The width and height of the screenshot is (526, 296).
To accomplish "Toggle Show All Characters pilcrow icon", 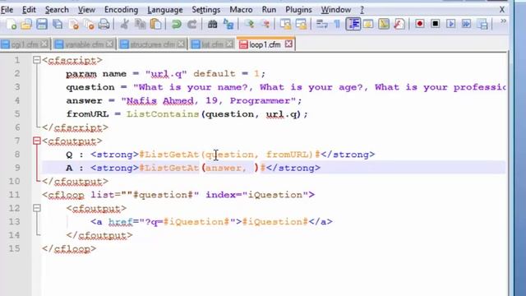I will (337, 24).
